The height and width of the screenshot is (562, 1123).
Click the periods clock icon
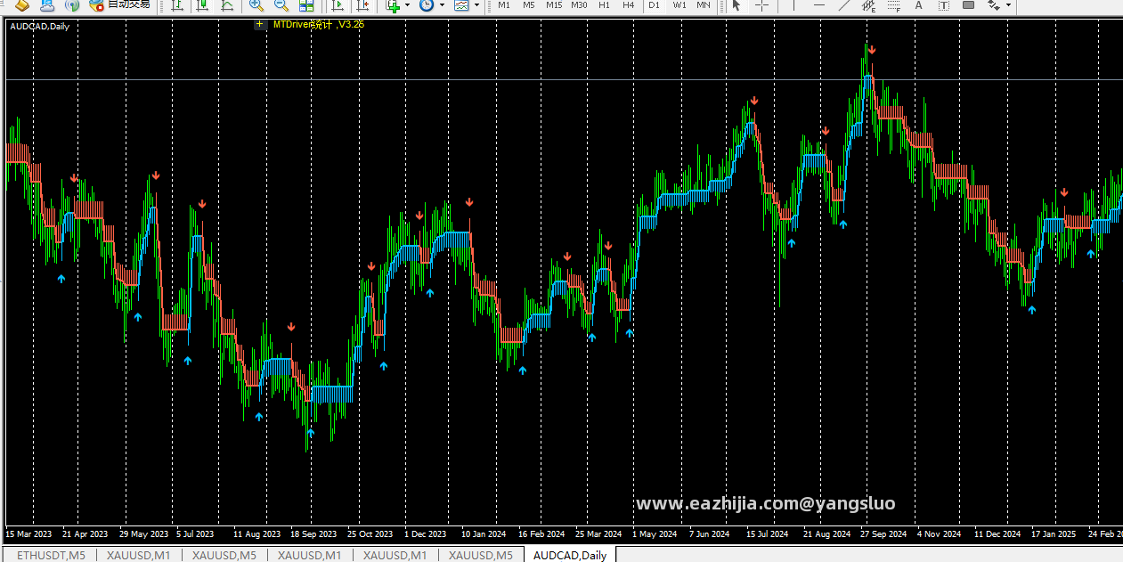pyautogui.click(x=427, y=4)
